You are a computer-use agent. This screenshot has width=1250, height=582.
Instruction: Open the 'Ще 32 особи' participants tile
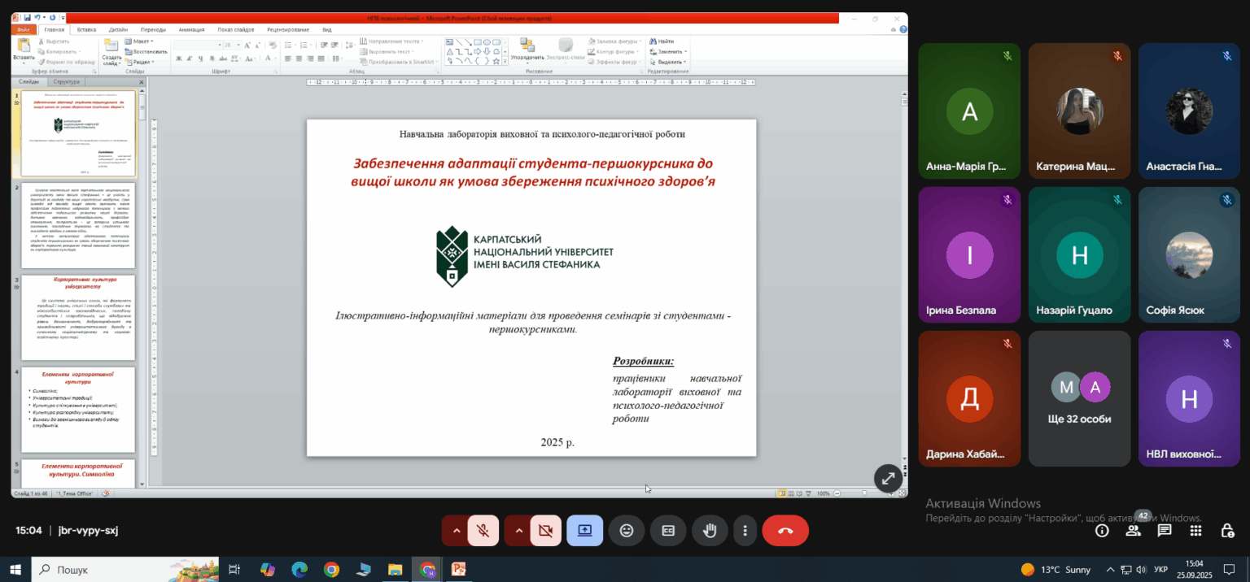(1079, 398)
